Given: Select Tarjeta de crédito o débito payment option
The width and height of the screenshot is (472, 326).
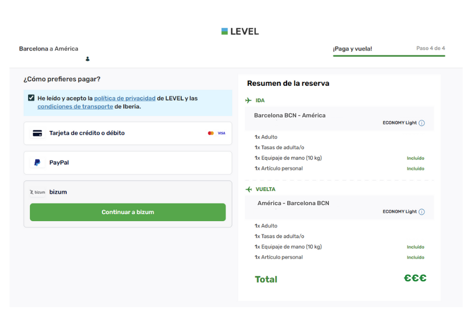Looking at the screenshot, I should tap(128, 133).
